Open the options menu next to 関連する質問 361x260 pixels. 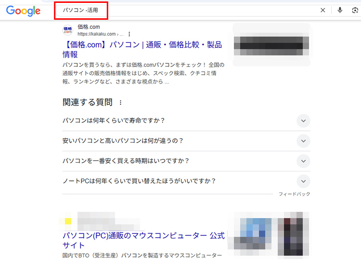point(120,103)
